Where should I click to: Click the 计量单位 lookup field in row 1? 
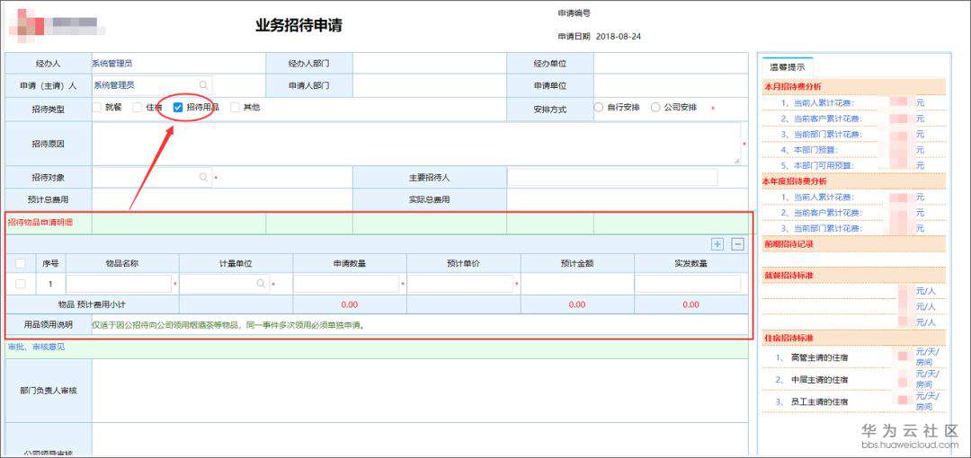click(x=224, y=284)
